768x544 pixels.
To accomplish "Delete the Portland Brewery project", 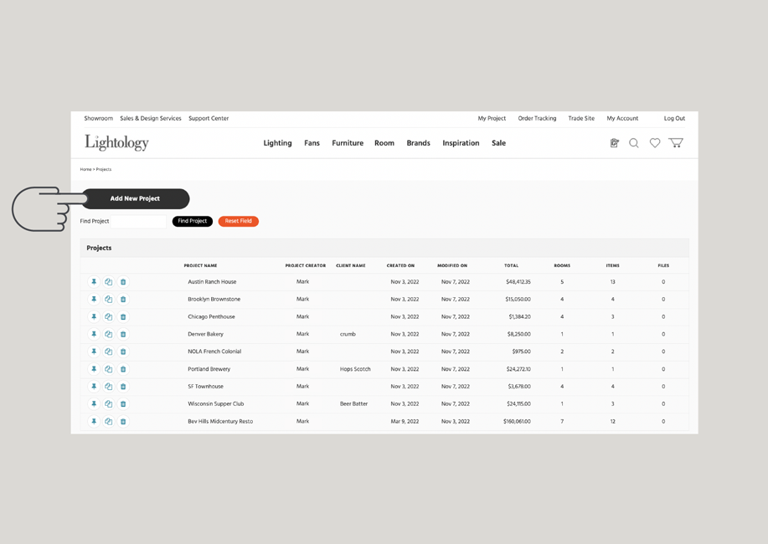I will click(x=123, y=369).
